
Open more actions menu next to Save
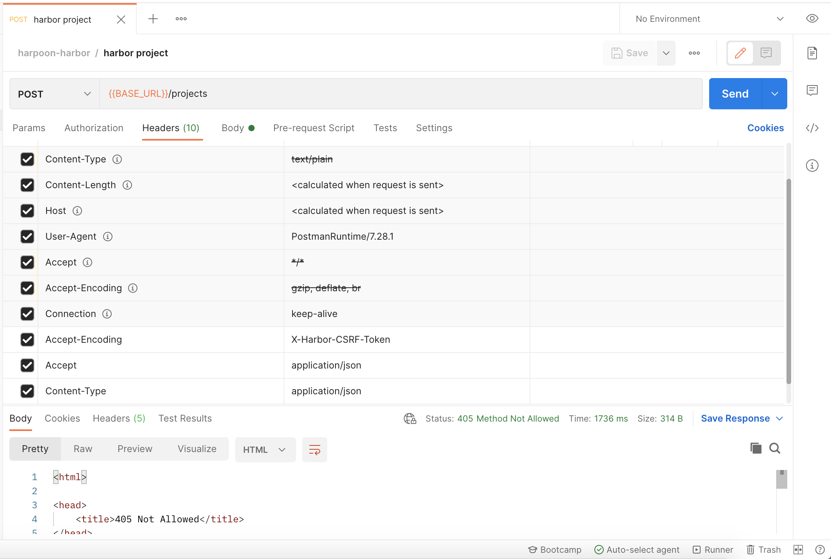pyautogui.click(x=694, y=53)
